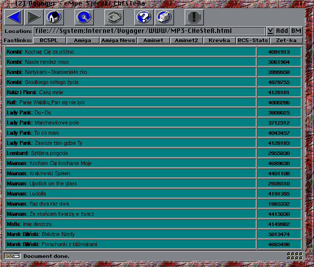The height and width of the screenshot is (267, 314).
Task: Click file size cell 3808025
Action: click(x=279, y=112)
